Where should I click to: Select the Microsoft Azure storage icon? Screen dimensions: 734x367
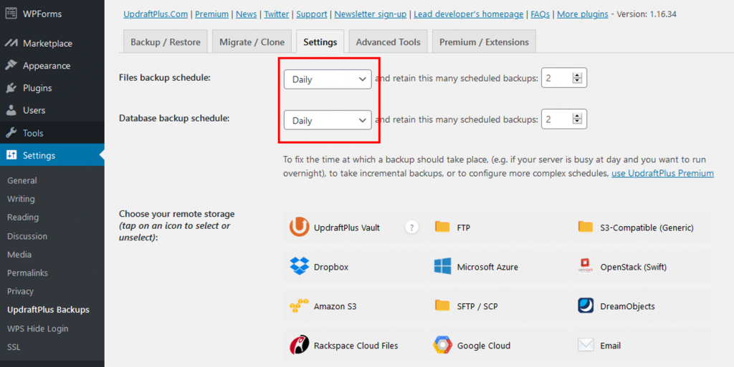click(x=442, y=267)
